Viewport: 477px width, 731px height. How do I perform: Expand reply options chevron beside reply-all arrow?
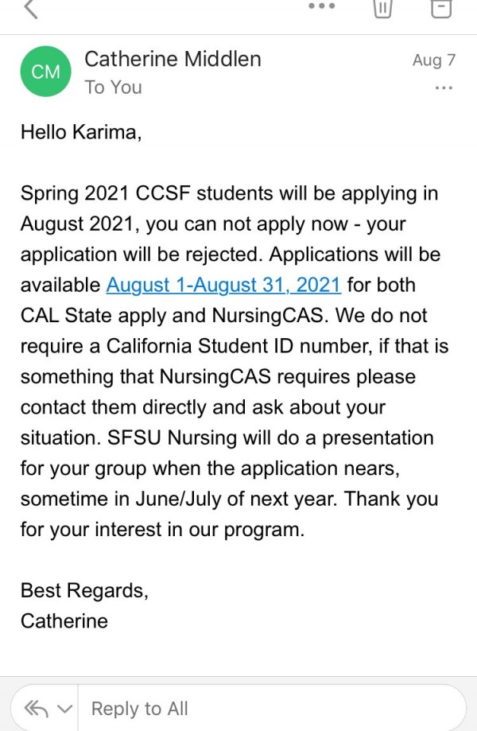click(x=65, y=709)
